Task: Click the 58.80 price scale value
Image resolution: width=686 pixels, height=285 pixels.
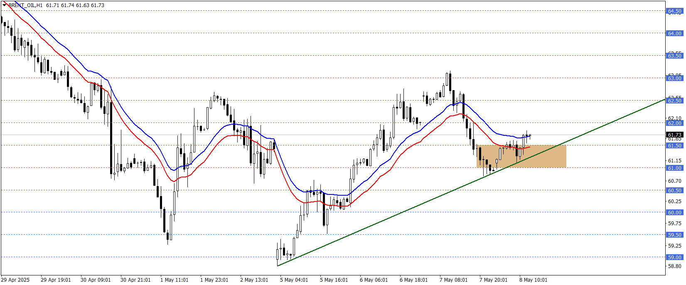Action: [x=675, y=266]
